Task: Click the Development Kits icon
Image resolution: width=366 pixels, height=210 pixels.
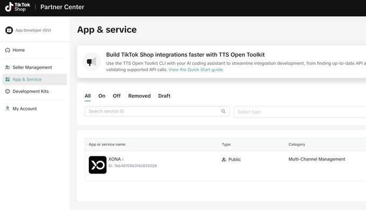Action: point(8,91)
